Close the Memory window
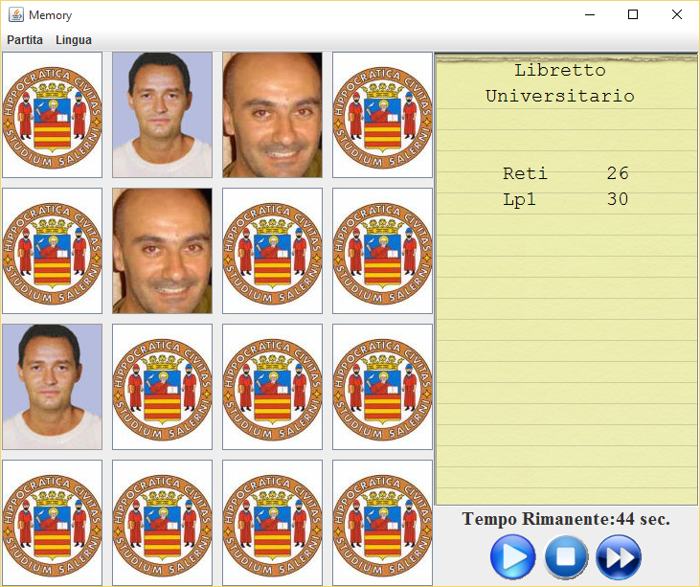Screen dimensions: 700x587 pos(676,14)
